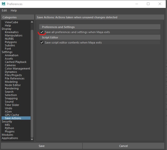Screen dimensions: 167x150
Task: Close the Preferences window
Action: [160, 4]
